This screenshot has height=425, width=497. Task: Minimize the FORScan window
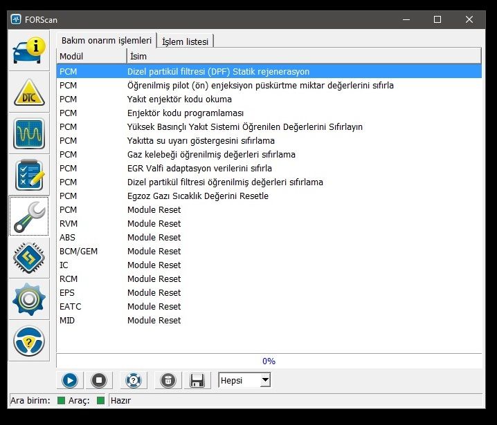[x=406, y=19]
